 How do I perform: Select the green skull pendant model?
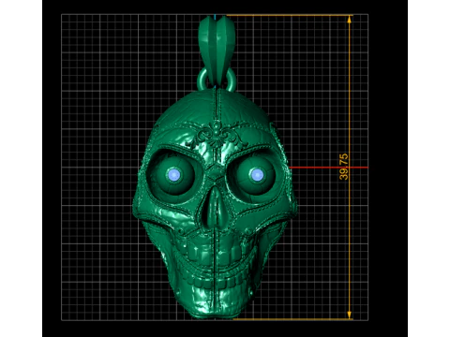click(215, 168)
